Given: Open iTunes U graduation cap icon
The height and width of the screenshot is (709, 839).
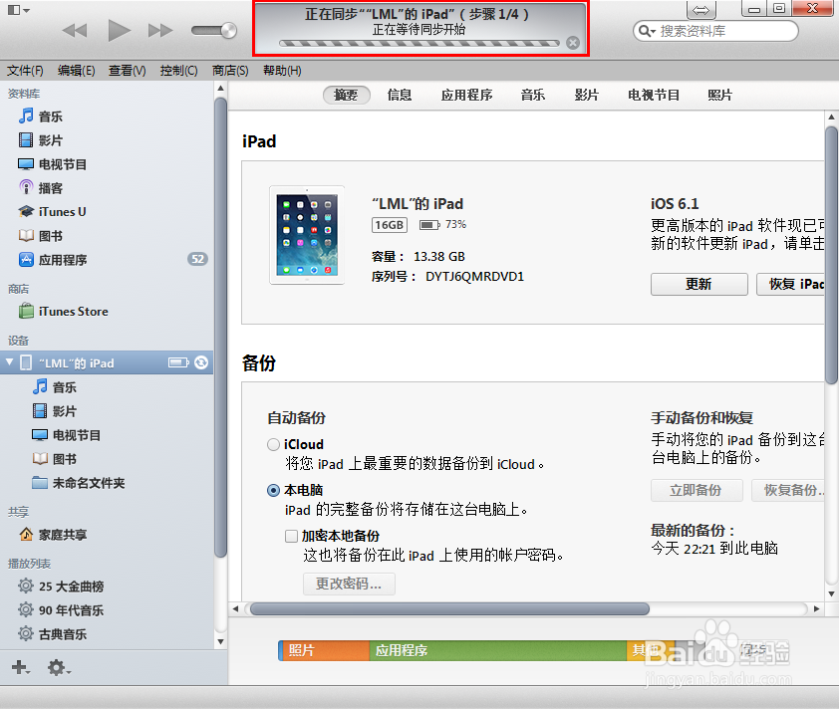Looking at the screenshot, I should [26, 211].
